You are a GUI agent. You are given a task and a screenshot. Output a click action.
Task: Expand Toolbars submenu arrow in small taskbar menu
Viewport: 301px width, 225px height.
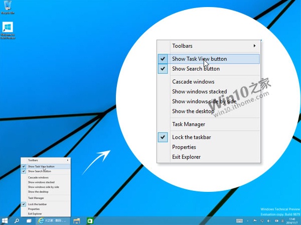pos(68,160)
